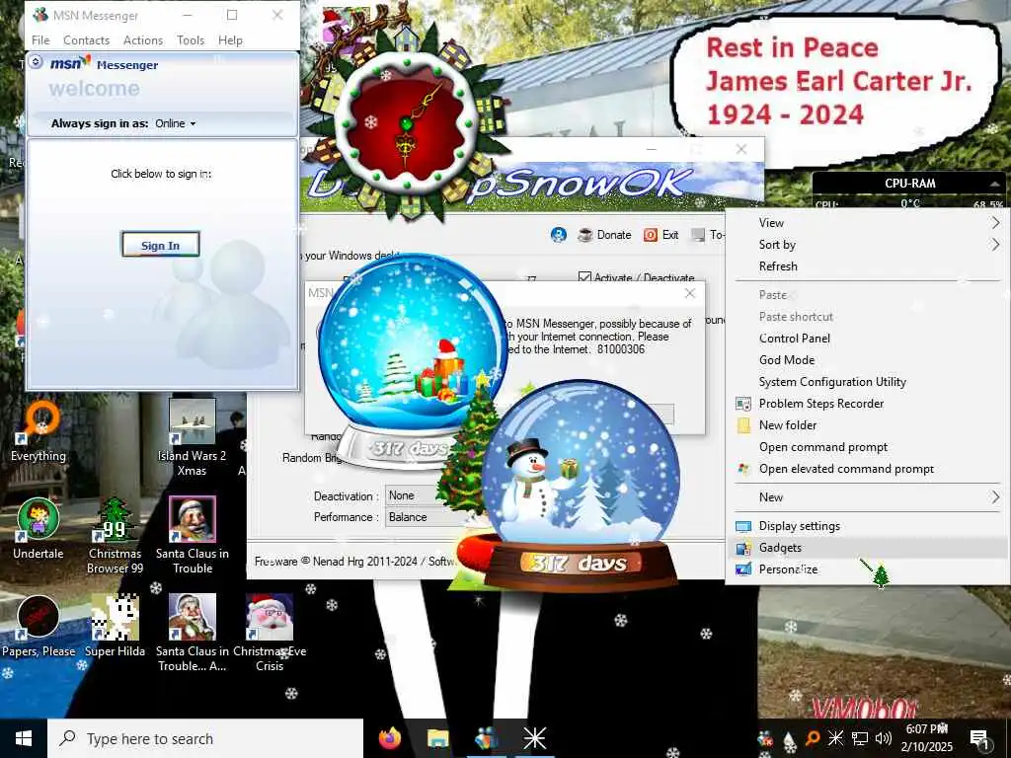Screen dimensions: 1011x758
Task: Click the Exit button label in DesktopSnowOK
Action: click(670, 235)
